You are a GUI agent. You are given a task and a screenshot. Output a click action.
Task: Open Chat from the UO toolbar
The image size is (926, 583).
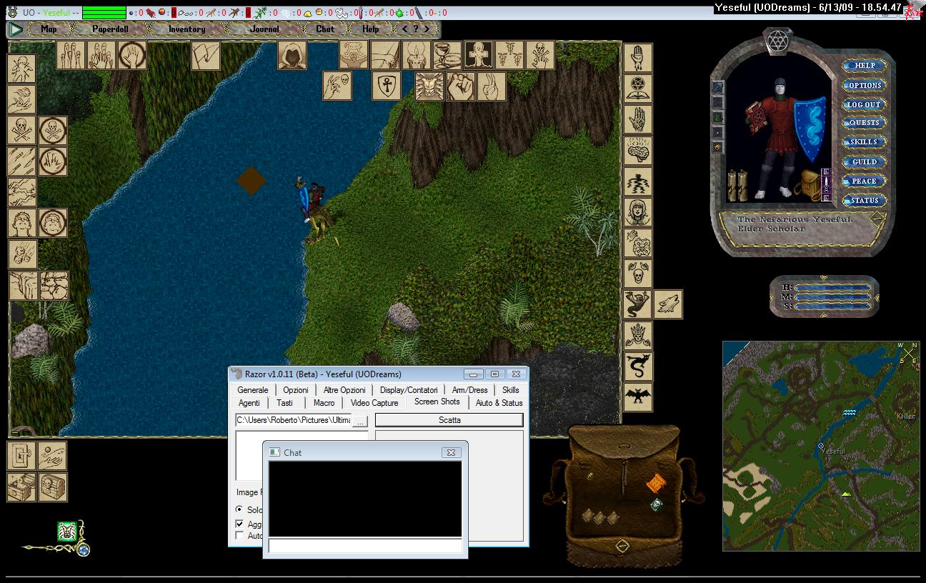click(x=325, y=29)
